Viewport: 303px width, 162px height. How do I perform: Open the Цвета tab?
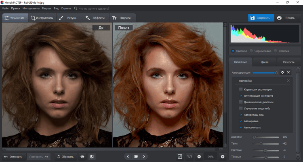(x=265, y=62)
